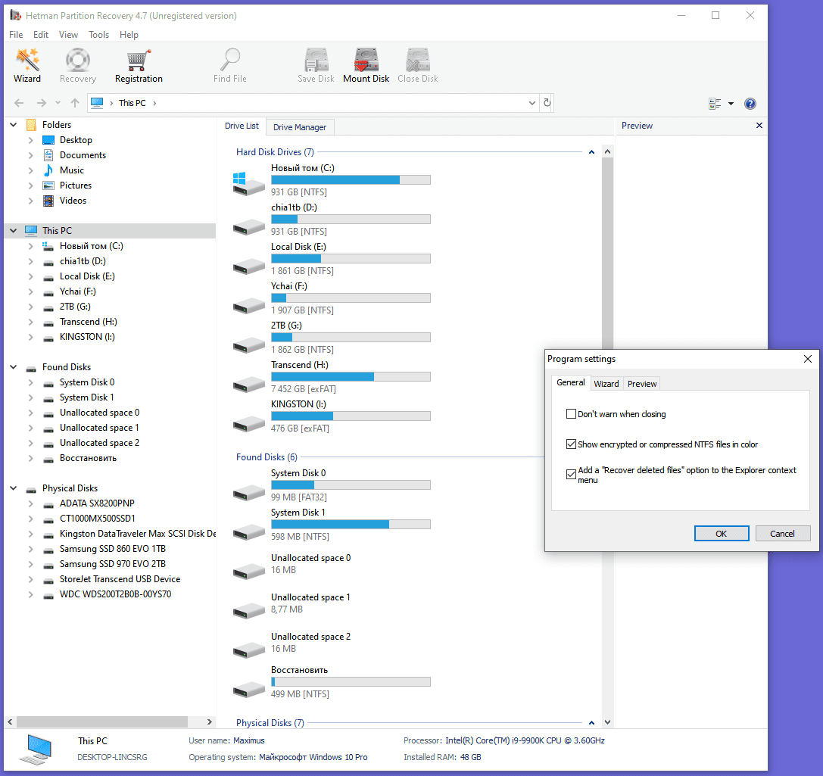The width and height of the screenshot is (823, 776).
Task: Select KINGSTON (I:) drive icon in Drive List
Action: pyautogui.click(x=248, y=423)
